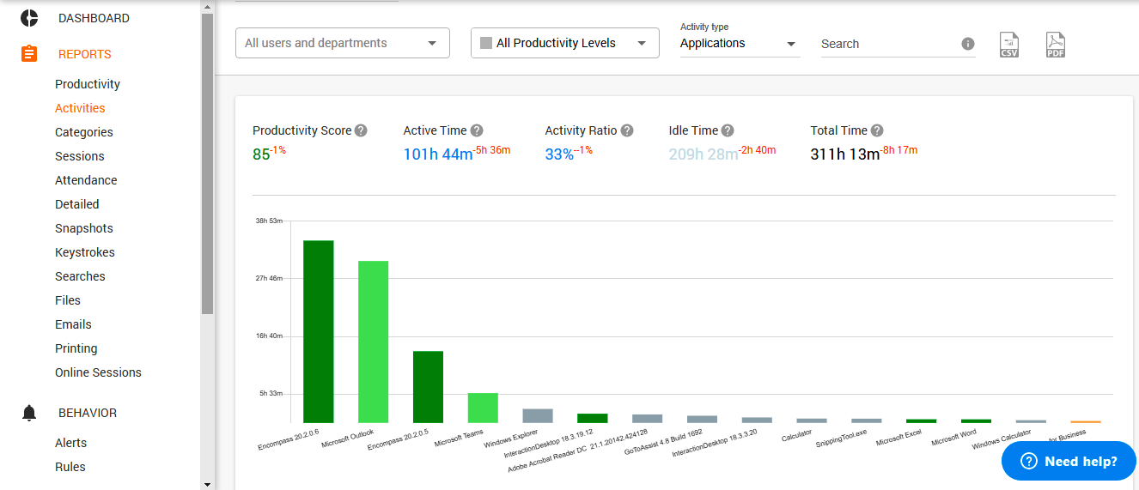Click the InteractionDesktop 18.3.19.12 chart bar

(x=593, y=418)
